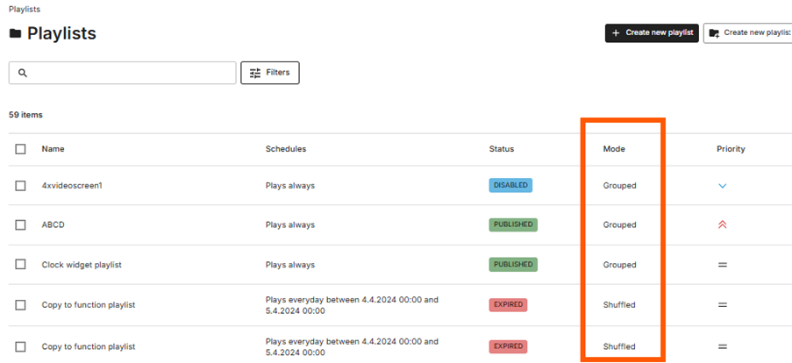Click the plus icon in Create new playlist
The height and width of the screenshot is (363, 792).
point(616,32)
